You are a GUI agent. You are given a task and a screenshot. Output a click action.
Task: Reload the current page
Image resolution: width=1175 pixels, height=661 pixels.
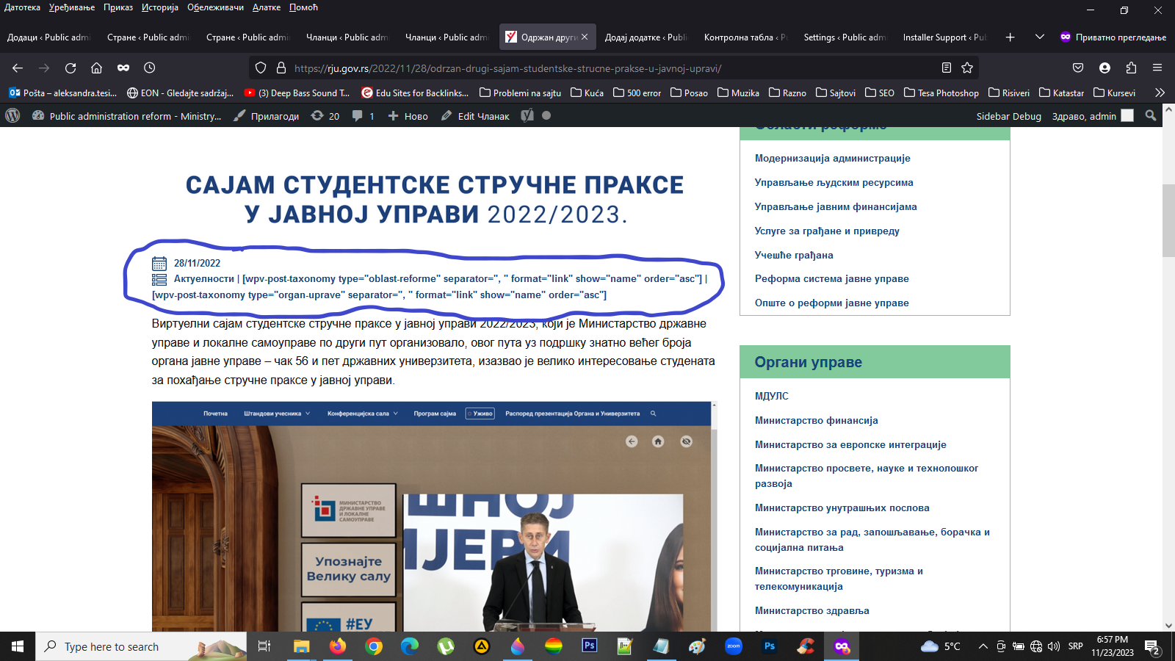pyautogui.click(x=70, y=68)
